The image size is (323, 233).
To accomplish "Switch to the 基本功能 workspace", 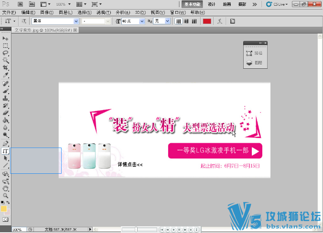I will pyautogui.click(x=192, y=4).
